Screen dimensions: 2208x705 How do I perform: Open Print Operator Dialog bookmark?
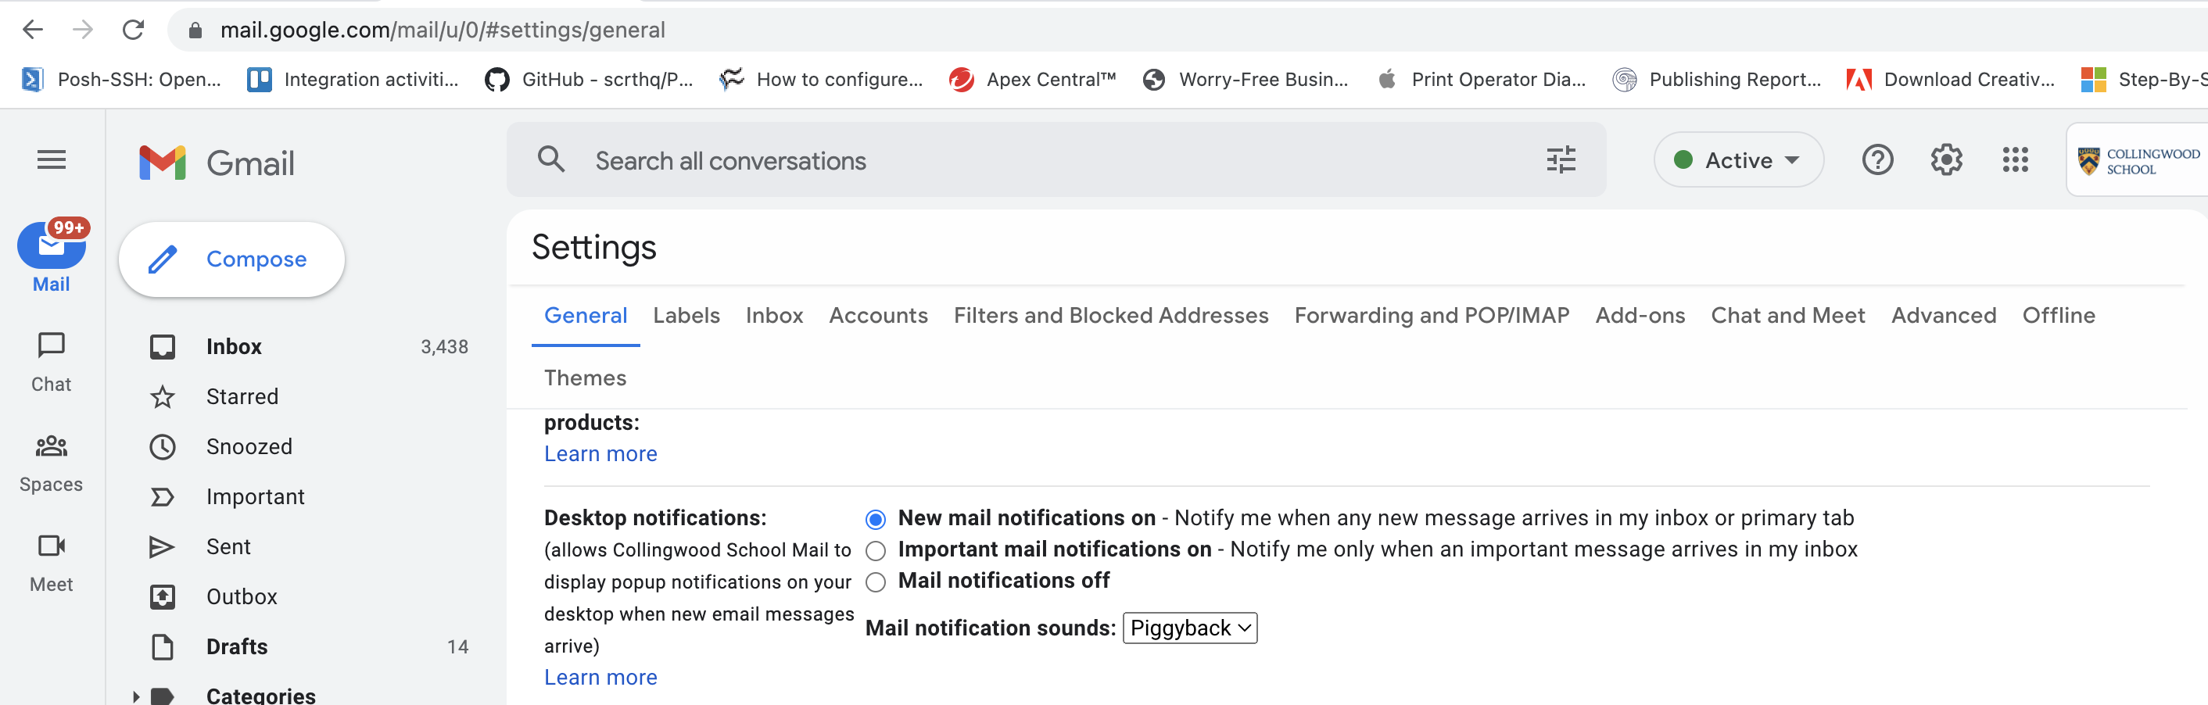pos(1481,80)
